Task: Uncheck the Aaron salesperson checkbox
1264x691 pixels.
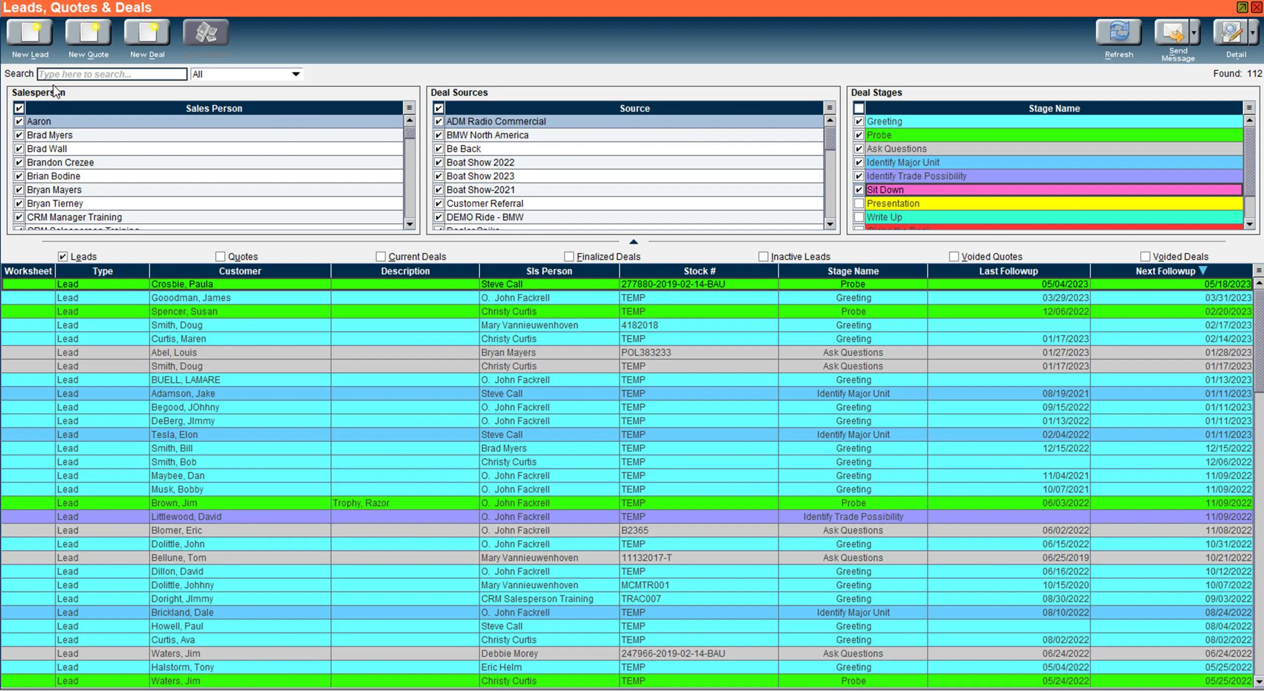Action: pyautogui.click(x=19, y=121)
